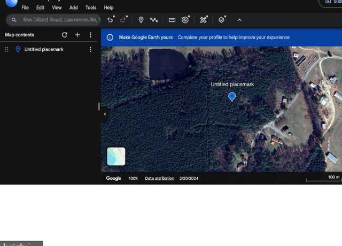Open the View menu
Image resolution: width=342 pixels, height=246 pixels.
[57, 7]
